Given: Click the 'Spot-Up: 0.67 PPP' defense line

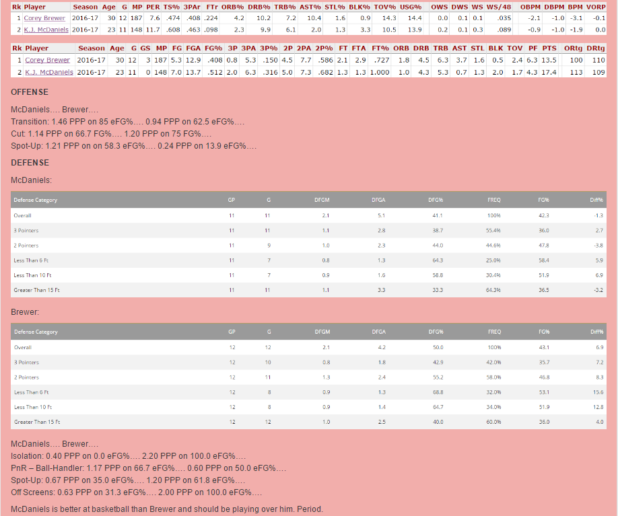Looking at the screenshot, I should tap(128, 480).
